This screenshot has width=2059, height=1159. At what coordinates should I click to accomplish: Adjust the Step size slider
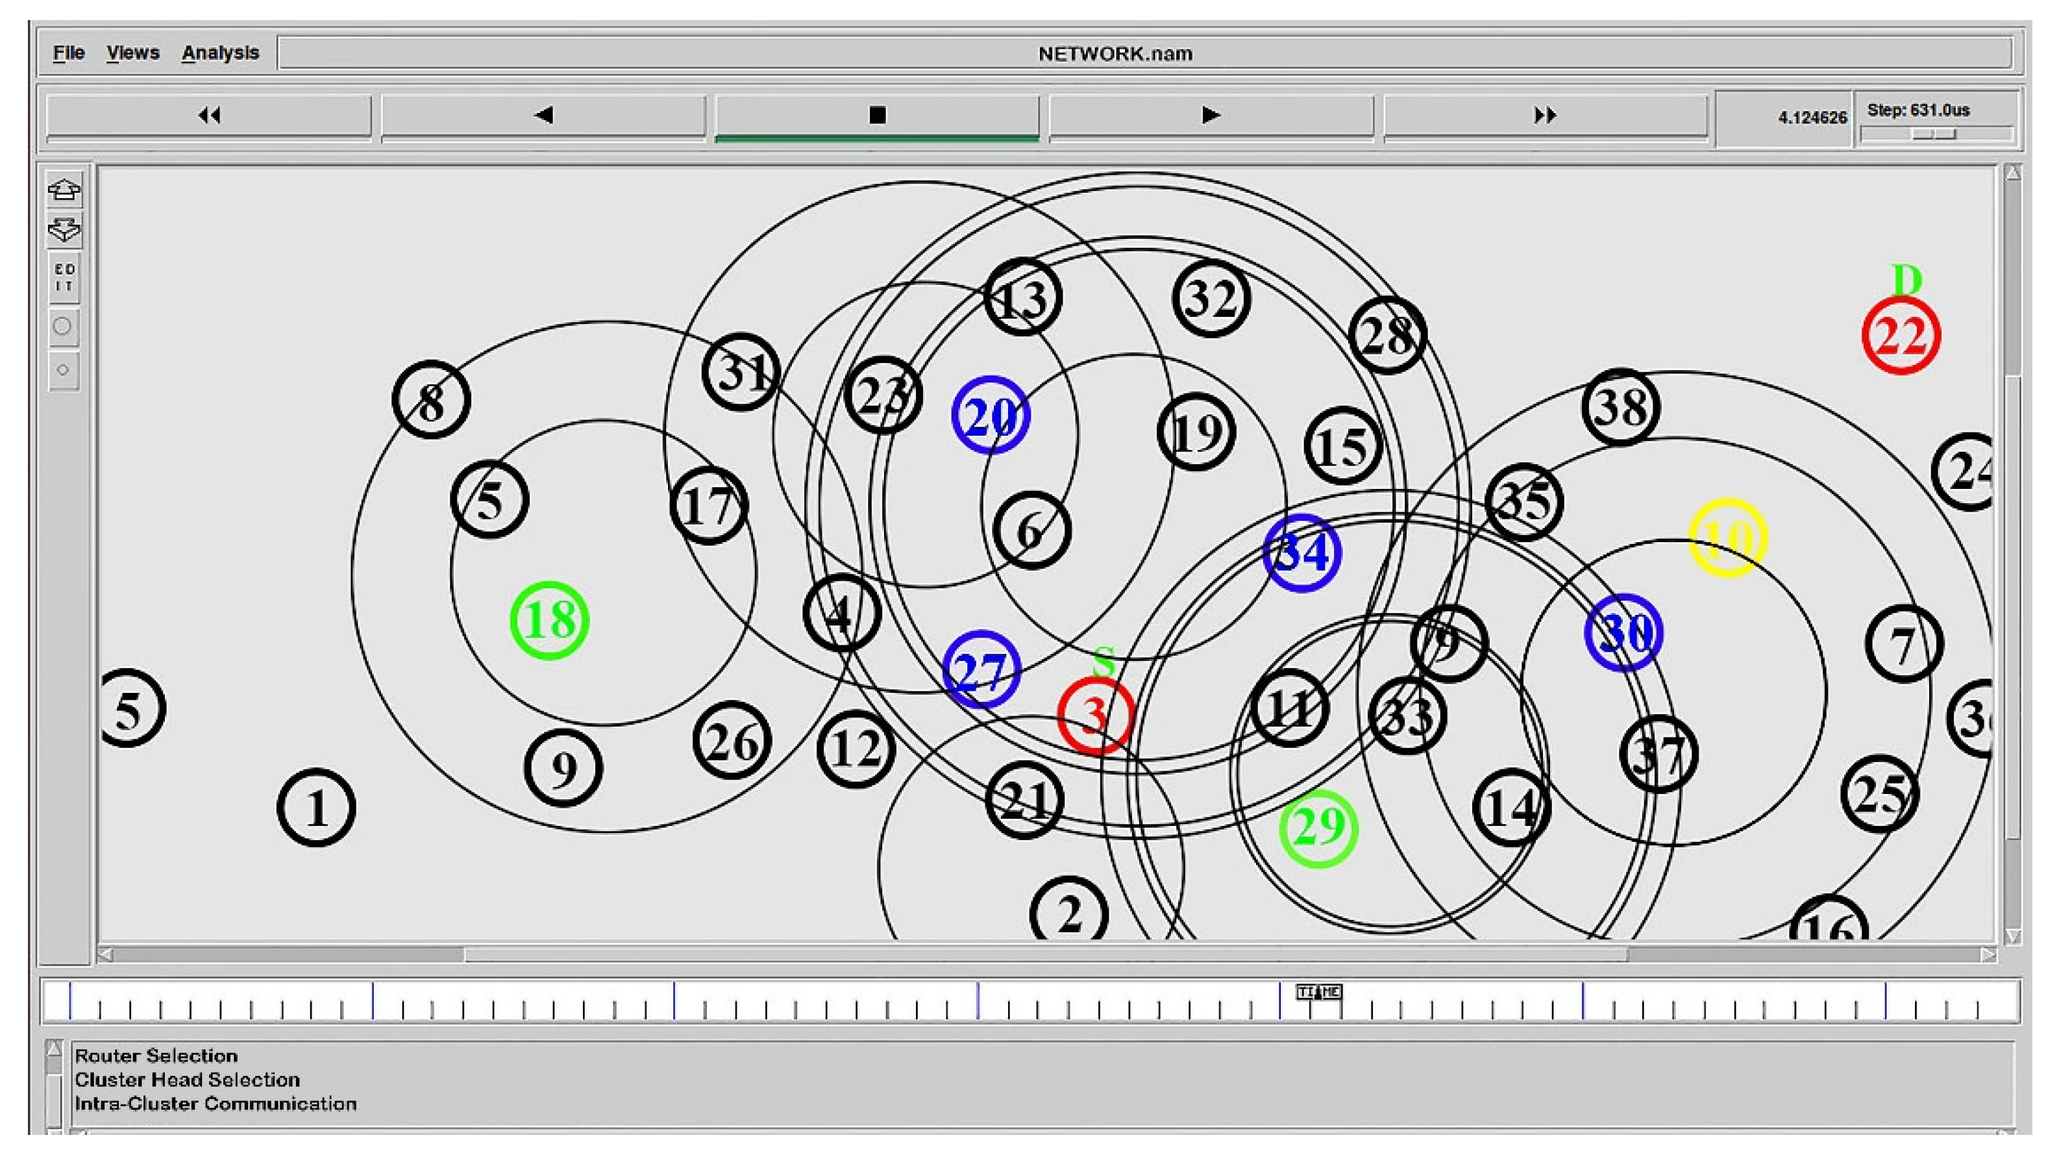(x=1934, y=134)
